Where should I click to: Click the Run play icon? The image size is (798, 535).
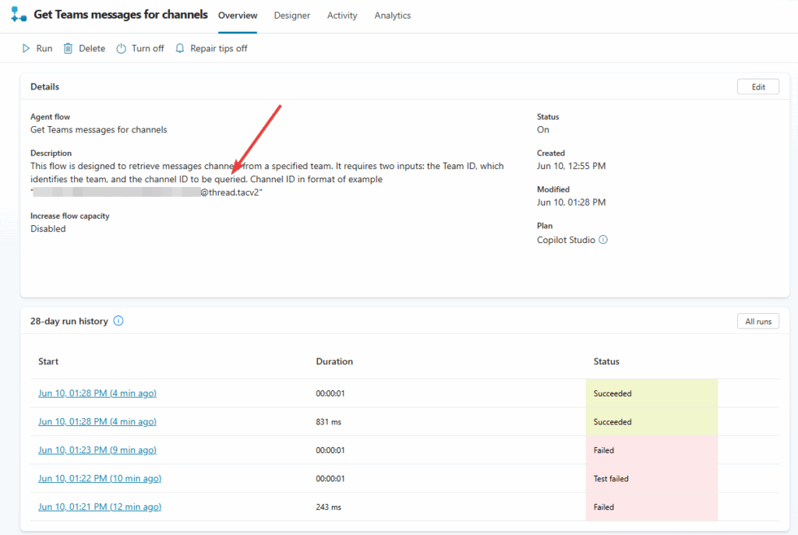pyautogui.click(x=26, y=48)
